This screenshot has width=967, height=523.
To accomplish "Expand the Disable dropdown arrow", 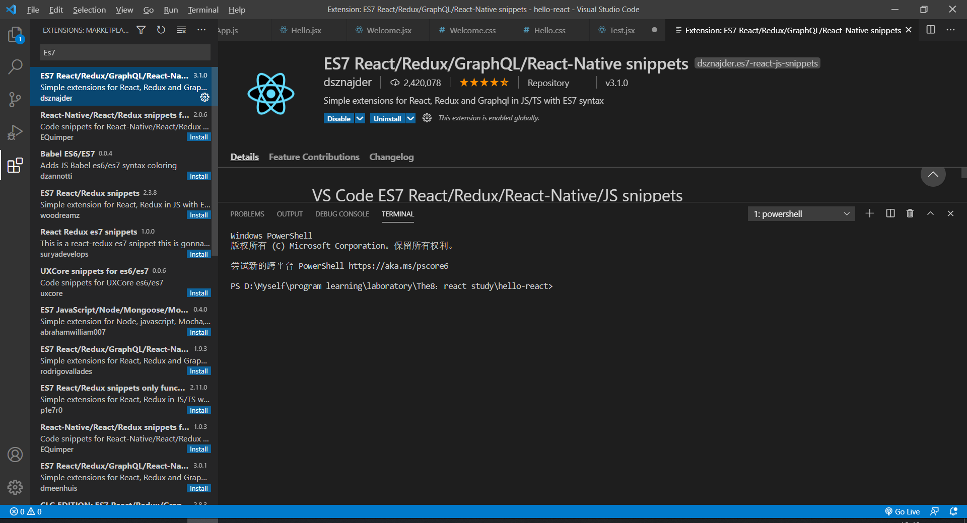I will point(360,118).
